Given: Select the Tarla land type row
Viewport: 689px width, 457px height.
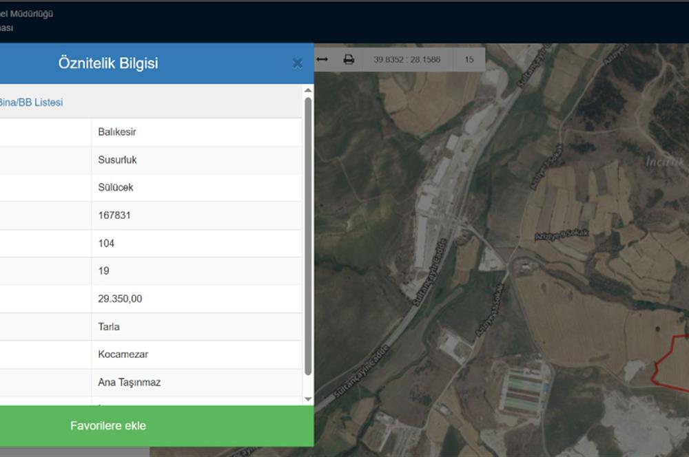Looking at the screenshot, I should (x=196, y=327).
